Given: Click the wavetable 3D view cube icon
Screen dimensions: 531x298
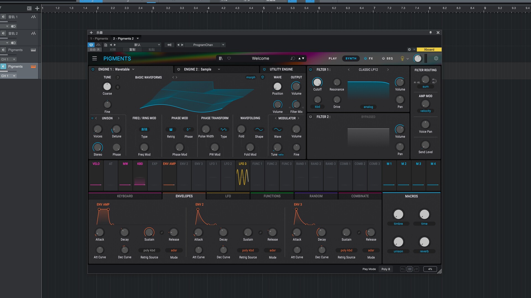Looking at the screenshot, I should click(x=262, y=77).
